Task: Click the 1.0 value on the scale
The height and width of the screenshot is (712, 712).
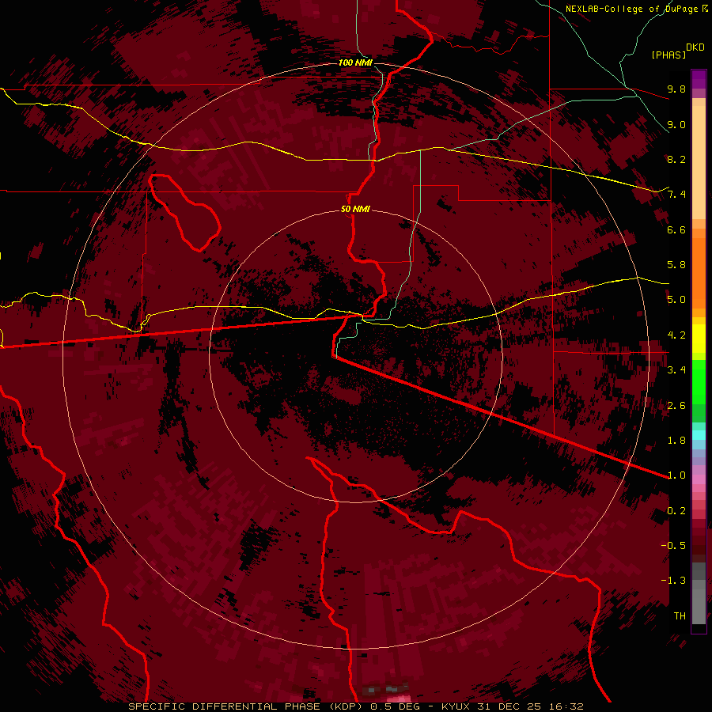Action: click(676, 475)
